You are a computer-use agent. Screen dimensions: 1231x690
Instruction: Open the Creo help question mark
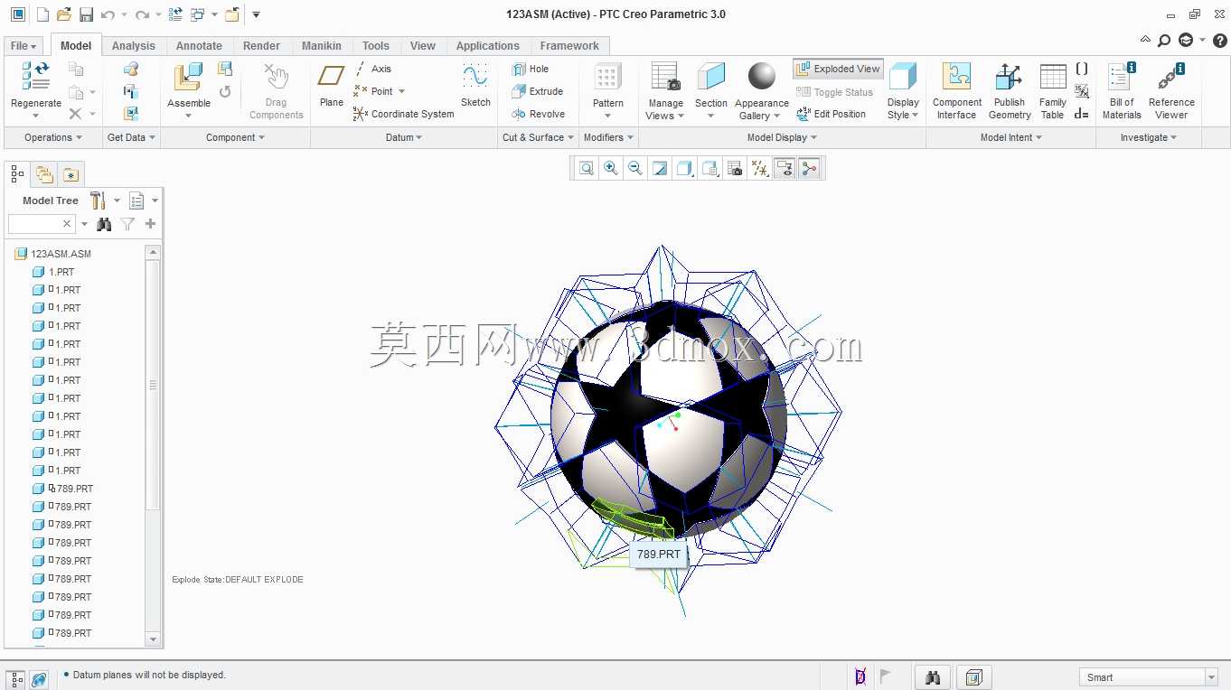pos(1219,41)
